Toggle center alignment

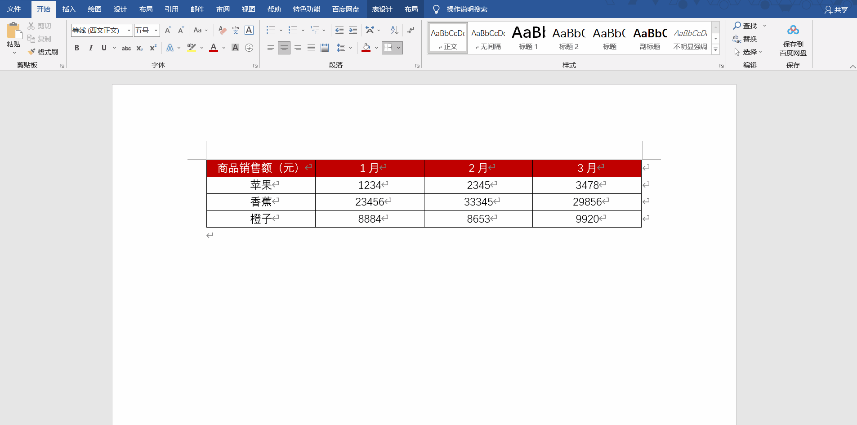pyautogui.click(x=284, y=48)
